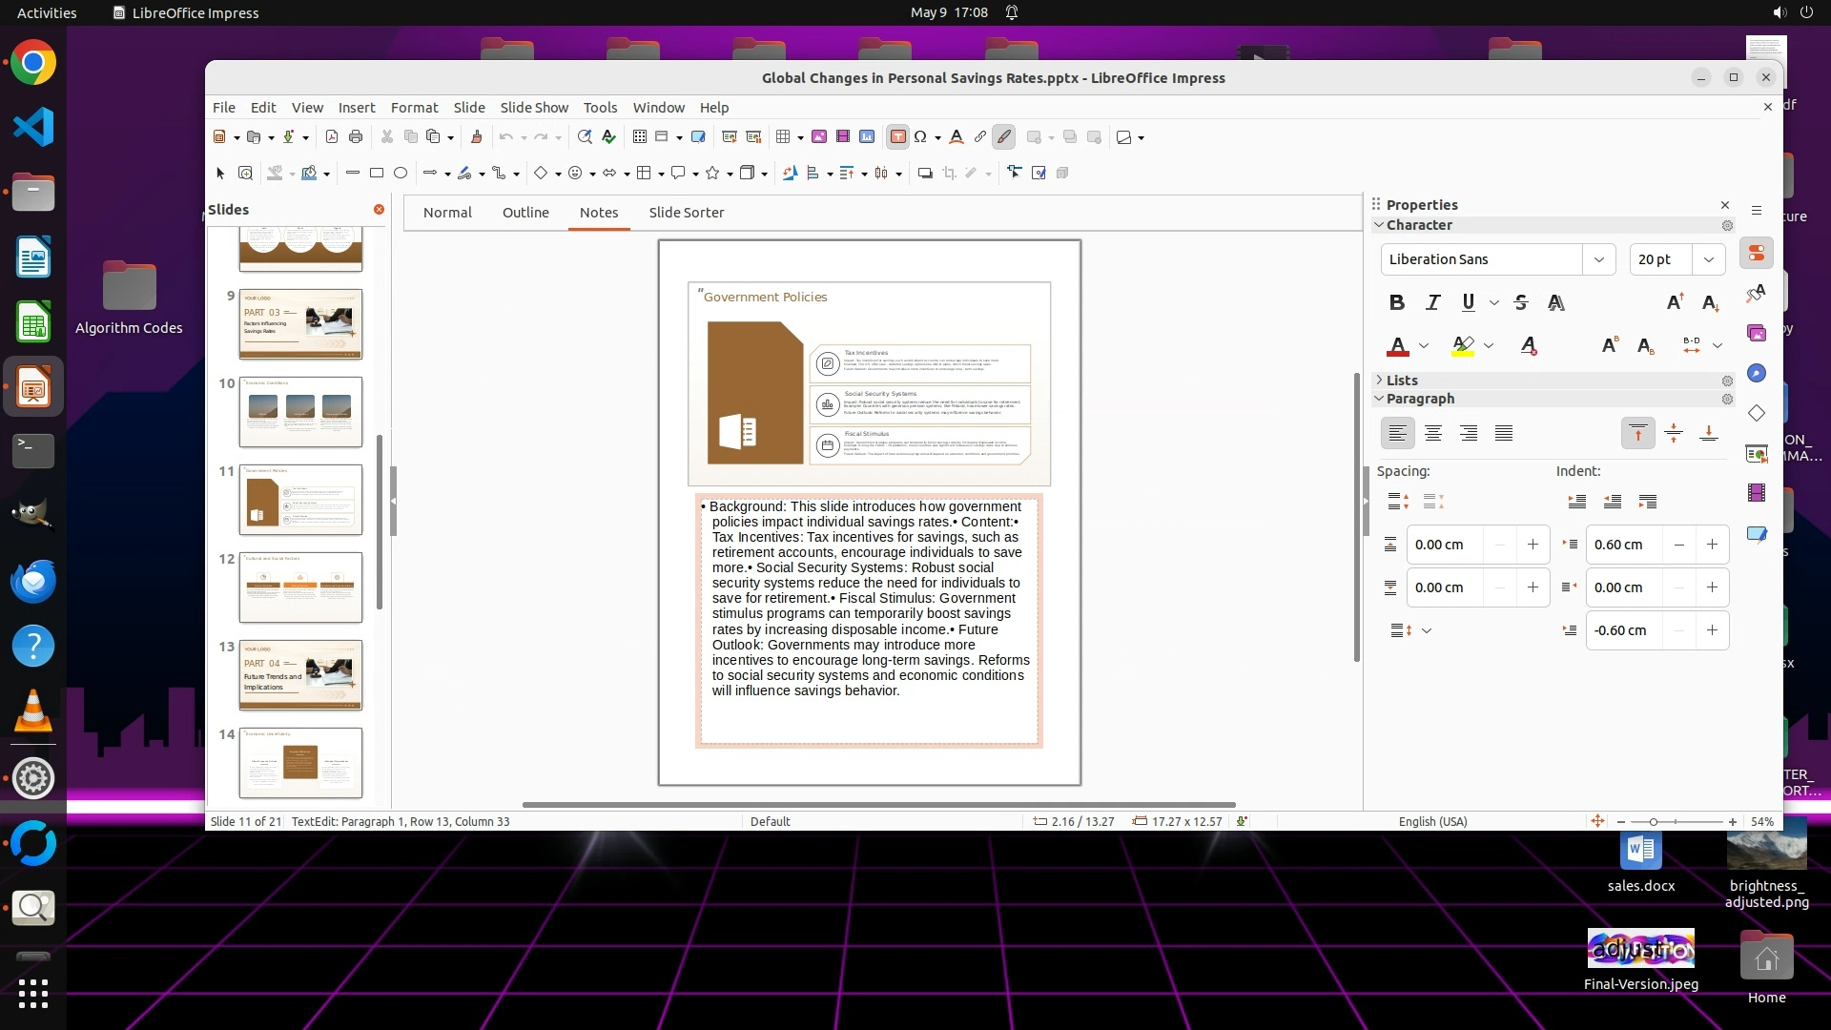Select the Rectangle shape tool
The height and width of the screenshot is (1030, 1831).
pos(377,173)
